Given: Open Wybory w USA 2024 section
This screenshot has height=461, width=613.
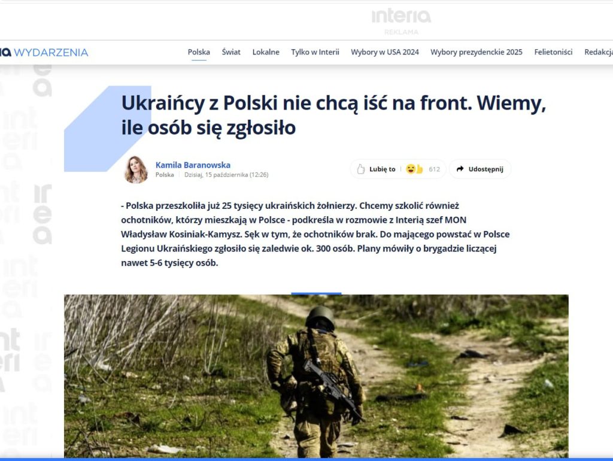Looking at the screenshot, I should tap(385, 52).
